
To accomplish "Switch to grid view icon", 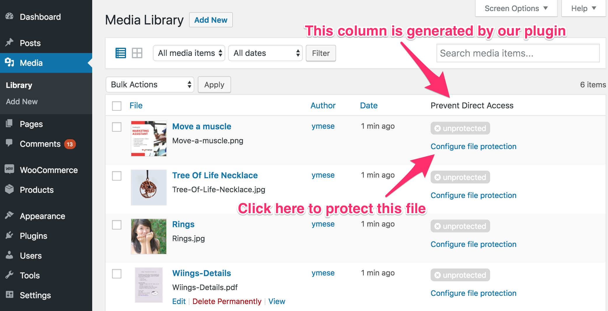I will coord(137,53).
